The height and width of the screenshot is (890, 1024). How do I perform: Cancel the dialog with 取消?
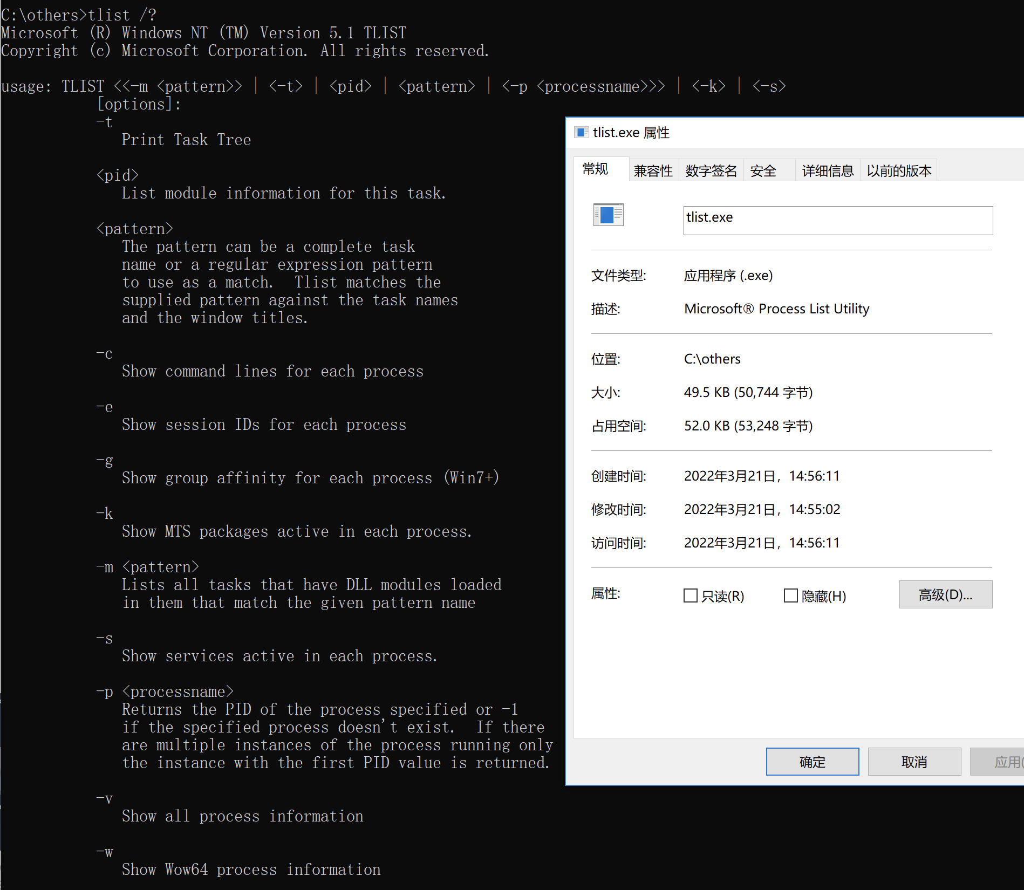[x=914, y=762]
